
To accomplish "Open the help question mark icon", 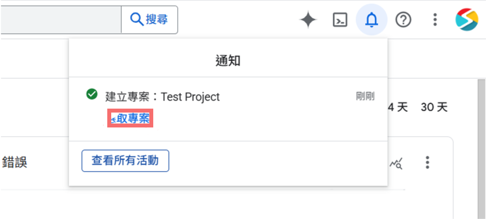I will coord(403,20).
